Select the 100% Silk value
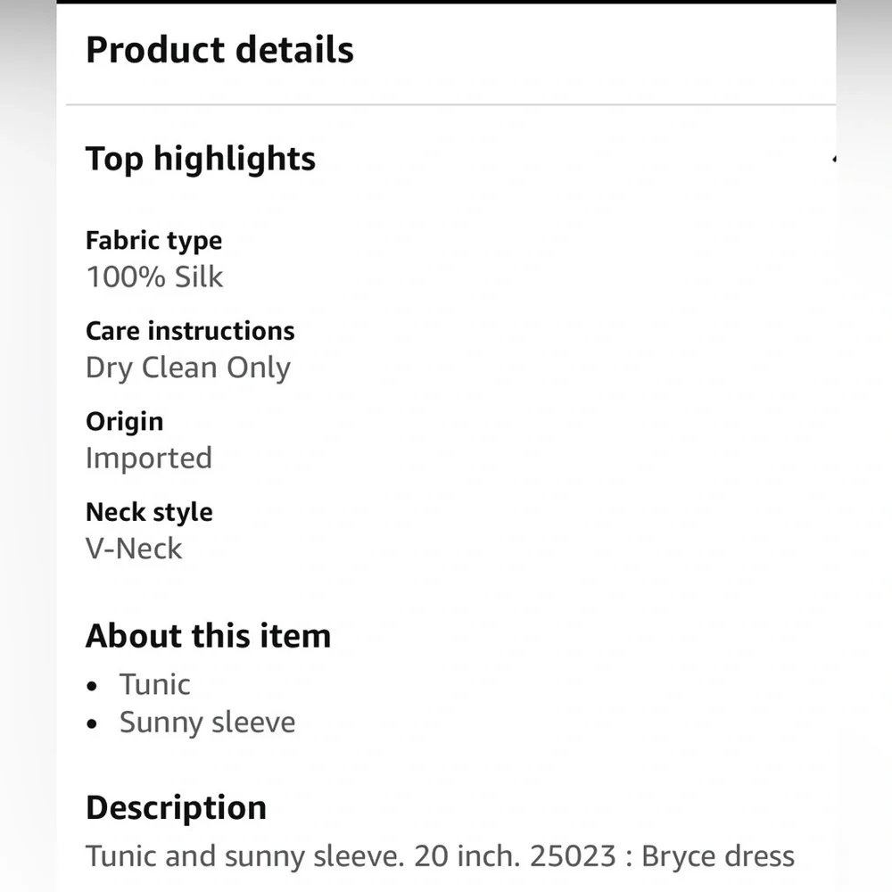The image size is (892, 892). pyautogui.click(x=154, y=277)
